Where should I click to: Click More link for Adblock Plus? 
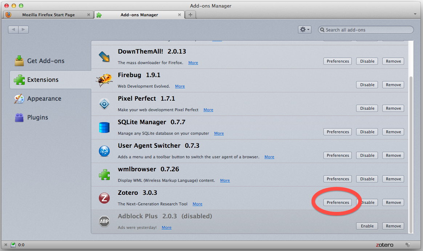coord(166,227)
